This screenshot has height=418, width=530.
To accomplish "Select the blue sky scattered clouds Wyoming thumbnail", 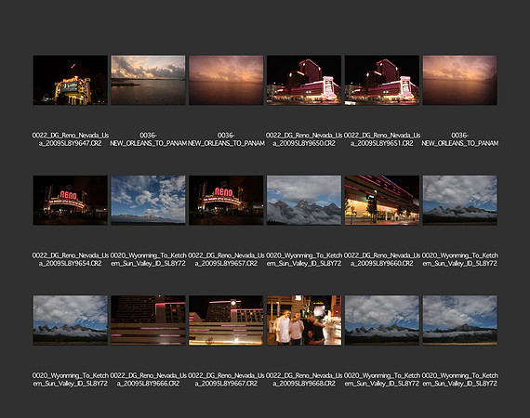I will [149, 201].
